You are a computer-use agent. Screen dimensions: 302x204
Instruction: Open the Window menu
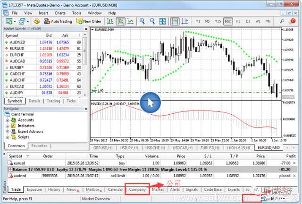[x=95, y=13]
